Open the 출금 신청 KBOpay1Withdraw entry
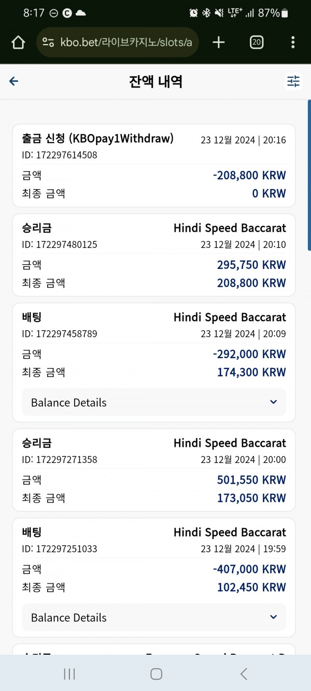This screenshot has width=311, height=691. point(154,165)
